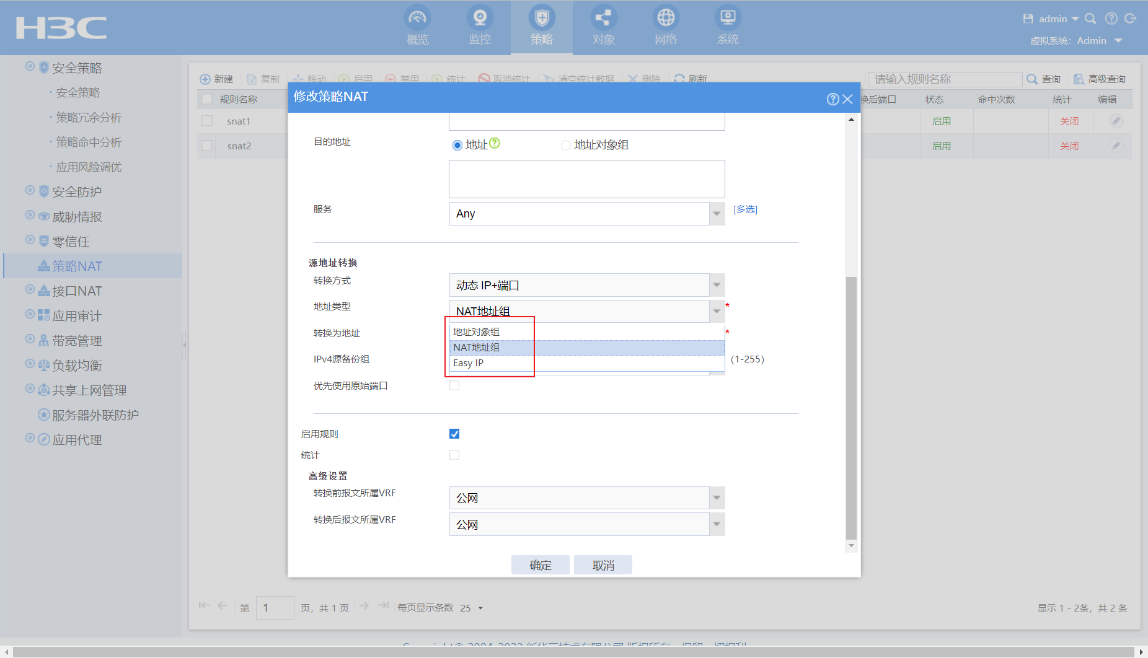The height and width of the screenshot is (658, 1148).
Task: Click the 查询 search button
Action: 1044,79
